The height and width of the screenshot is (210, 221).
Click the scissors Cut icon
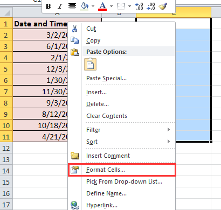point(74,29)
